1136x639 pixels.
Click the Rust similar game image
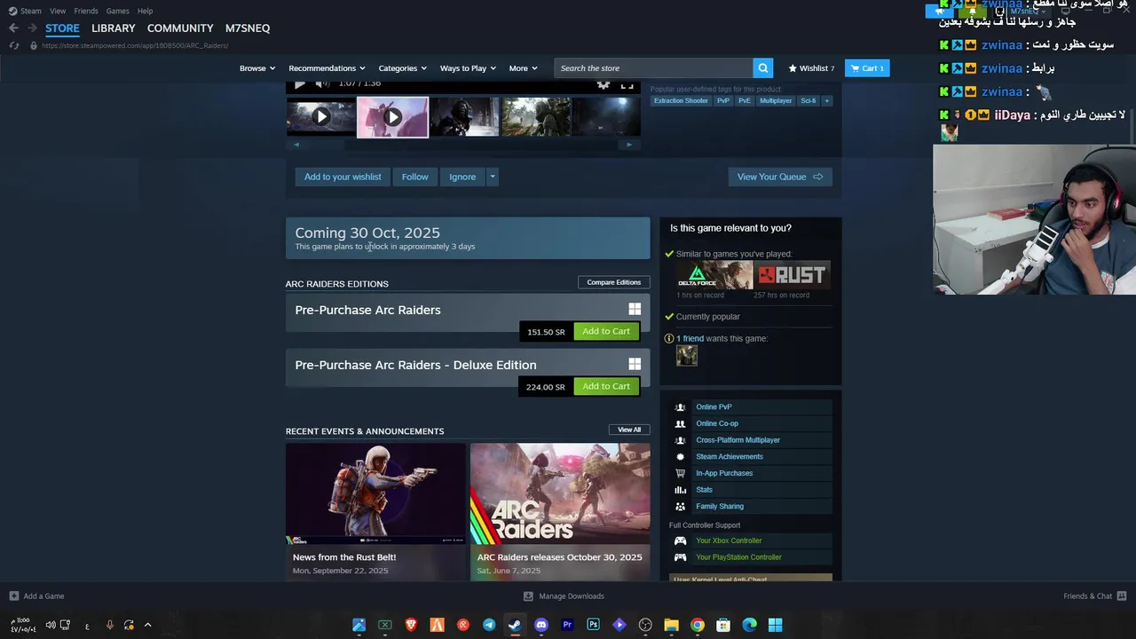[793, 275]
